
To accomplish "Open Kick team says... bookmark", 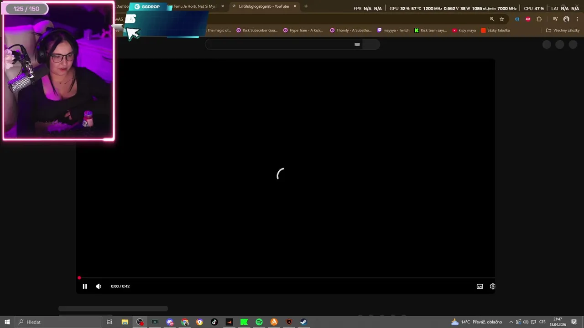I will click(x=431, y=31).
